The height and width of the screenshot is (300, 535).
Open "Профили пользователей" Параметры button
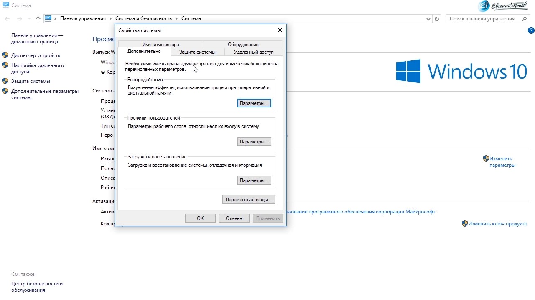pos(254,142)
